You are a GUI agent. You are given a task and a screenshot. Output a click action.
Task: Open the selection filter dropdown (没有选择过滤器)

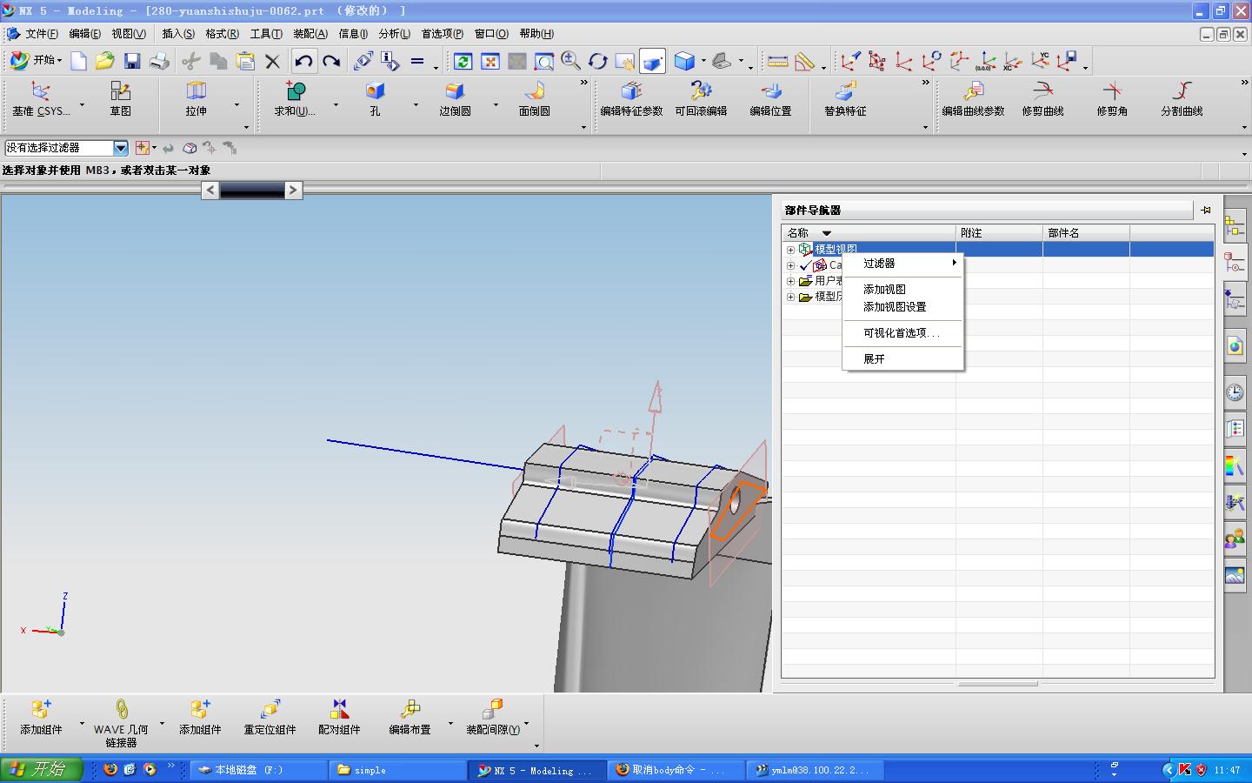pyautogui.click(x=120, y=148)
